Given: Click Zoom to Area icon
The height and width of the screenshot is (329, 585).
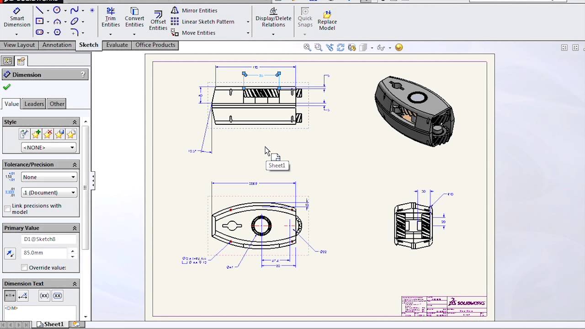Looking at the screenshot, I should pyautogui.click(x=318, y=47).
